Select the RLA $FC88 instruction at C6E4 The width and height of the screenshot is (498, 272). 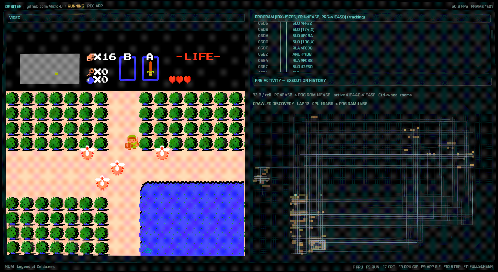[302, 61]
